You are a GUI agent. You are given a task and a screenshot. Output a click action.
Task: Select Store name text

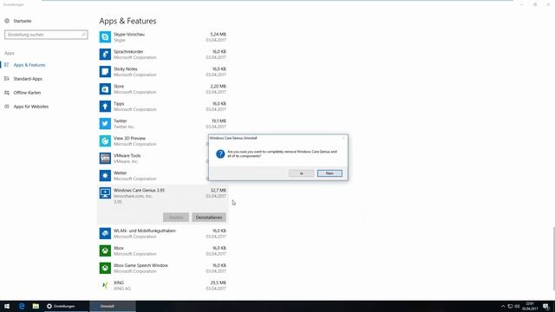pyautogui.click(x=119, y=87)
